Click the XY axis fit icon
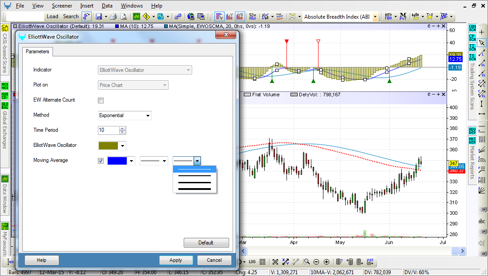 click(286, 262)
